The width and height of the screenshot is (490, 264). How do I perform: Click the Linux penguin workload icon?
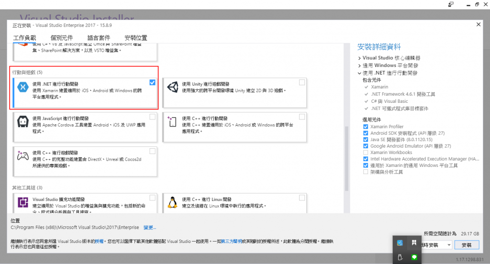(172, 202)
